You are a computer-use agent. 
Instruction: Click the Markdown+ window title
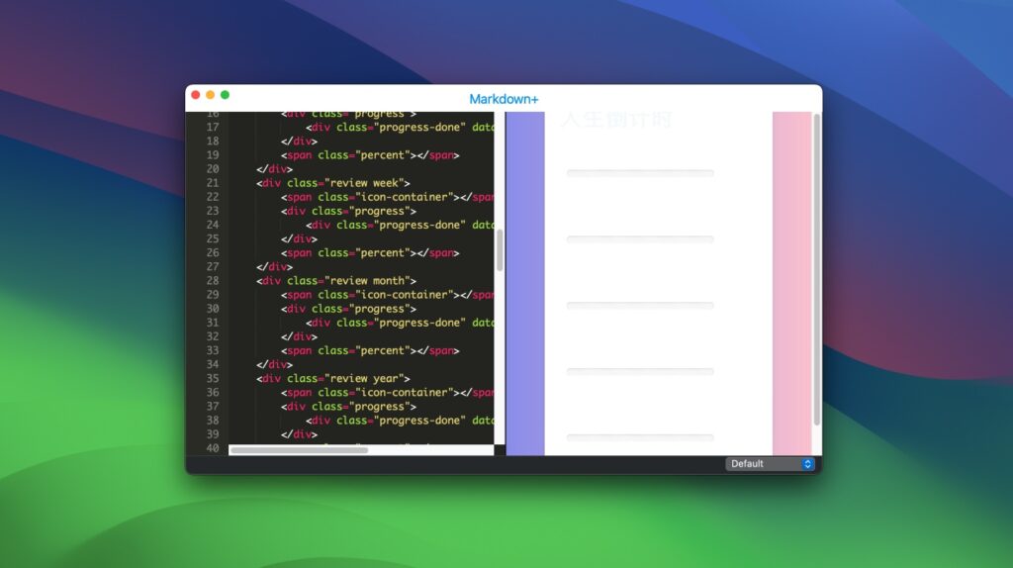point(504,99)
